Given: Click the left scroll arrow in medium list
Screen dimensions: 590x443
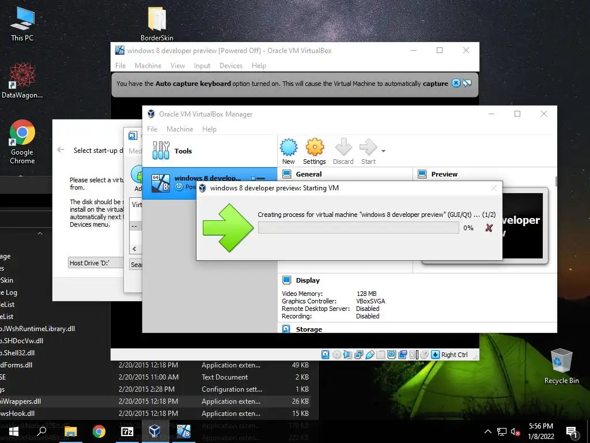Looking at the screenshot, I should 134,249.
